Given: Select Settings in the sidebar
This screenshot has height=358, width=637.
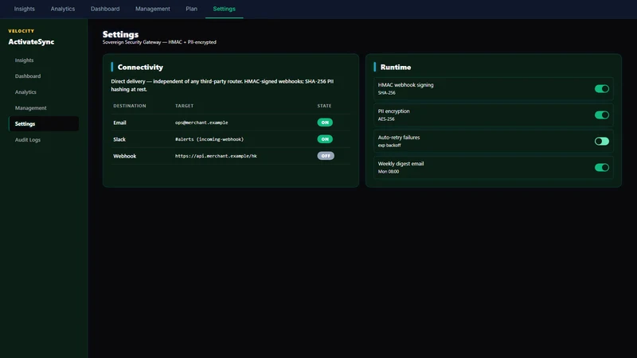Looking at the screenshot, I should (x=44, y=124).
